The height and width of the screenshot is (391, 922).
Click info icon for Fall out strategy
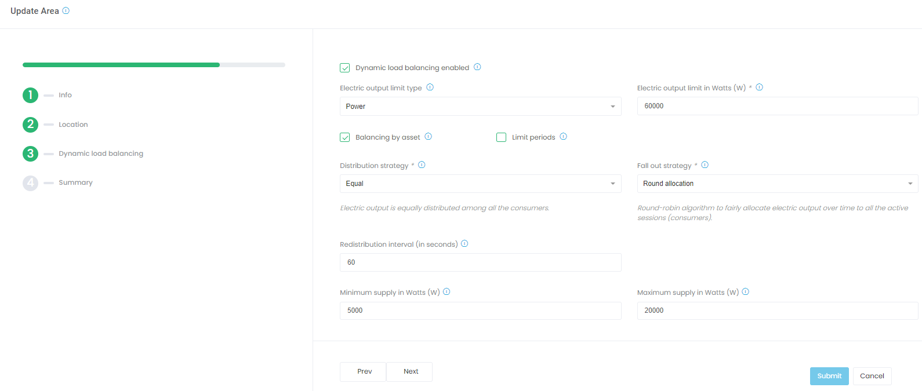pyautogui.click(x=705, y=165)
